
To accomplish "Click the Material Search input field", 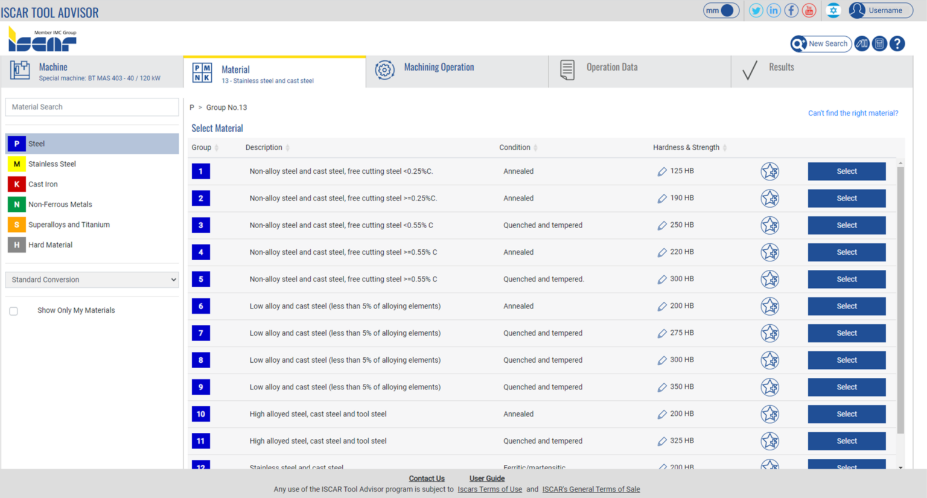I will pos(92,107).
